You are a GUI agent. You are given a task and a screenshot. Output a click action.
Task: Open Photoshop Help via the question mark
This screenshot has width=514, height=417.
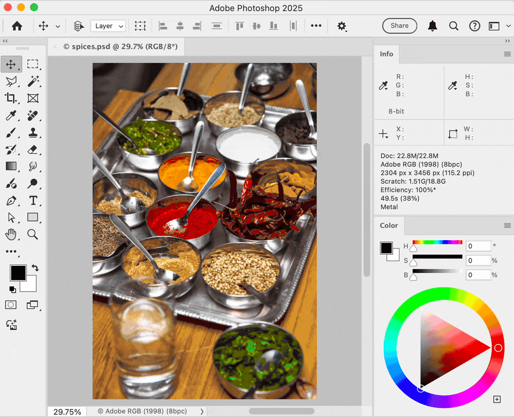pyautogui.click(x=475, y=25)
